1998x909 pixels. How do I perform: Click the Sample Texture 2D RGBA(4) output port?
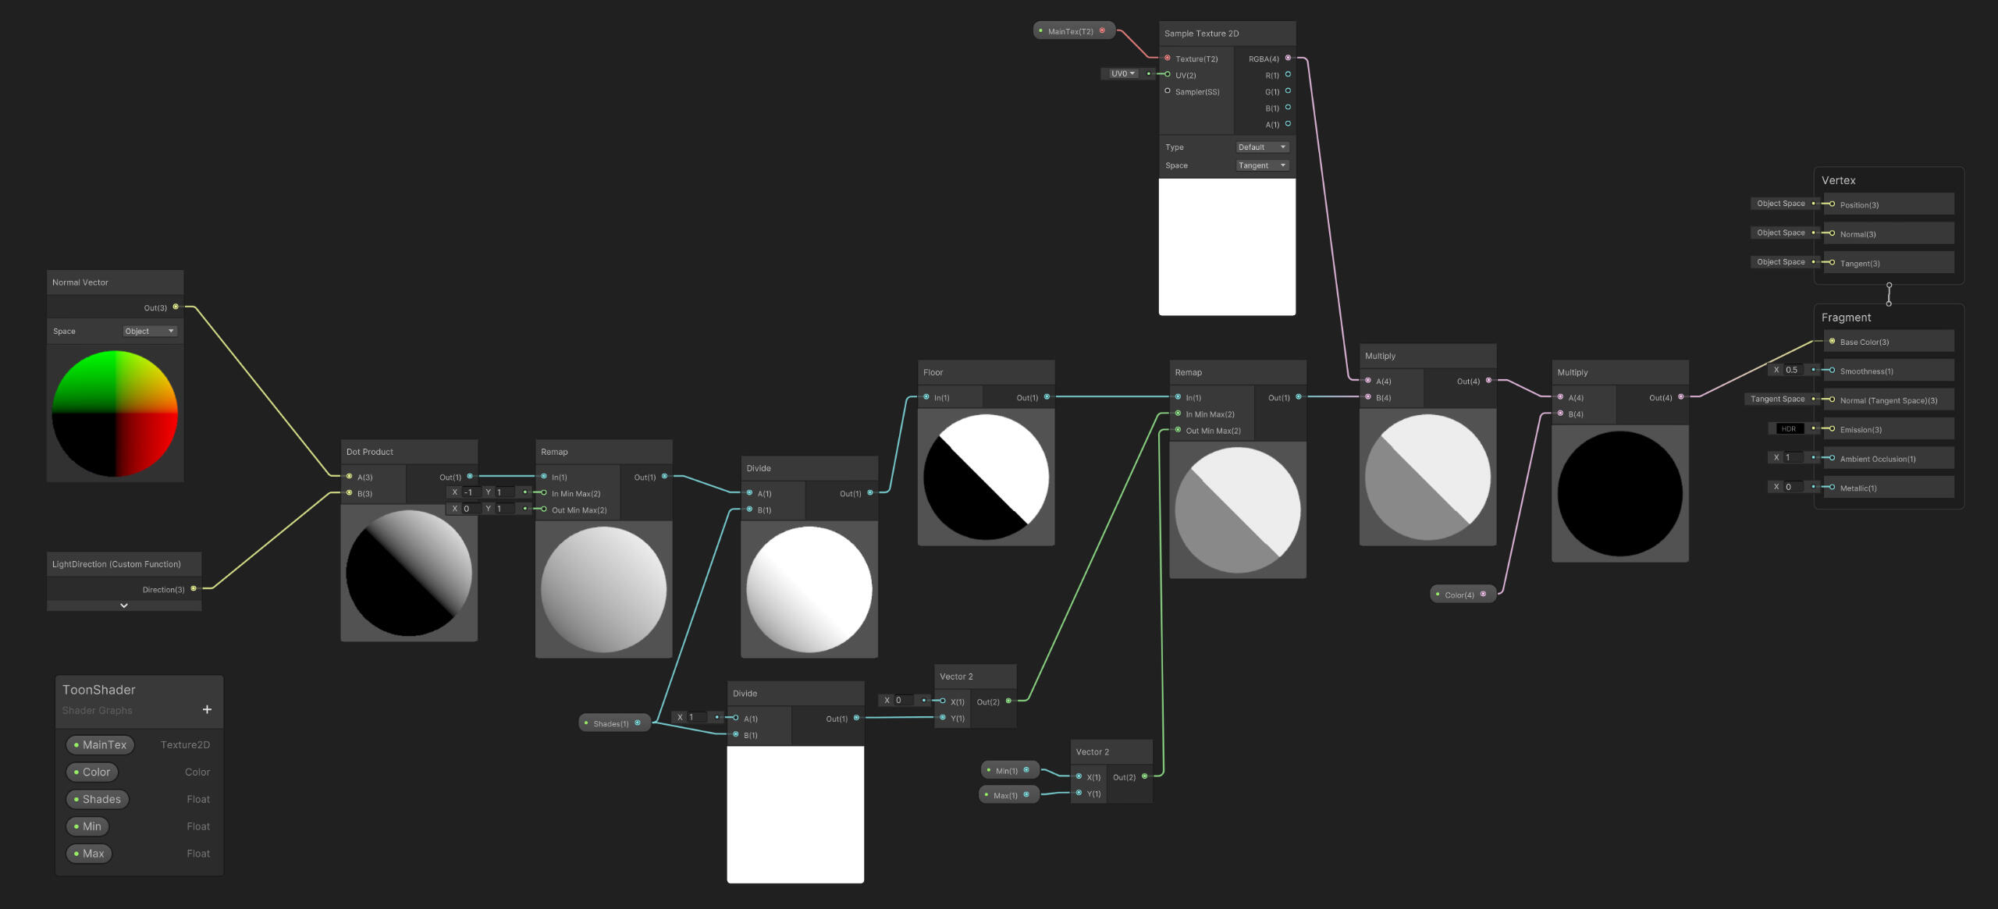[x=1288, y=59]
